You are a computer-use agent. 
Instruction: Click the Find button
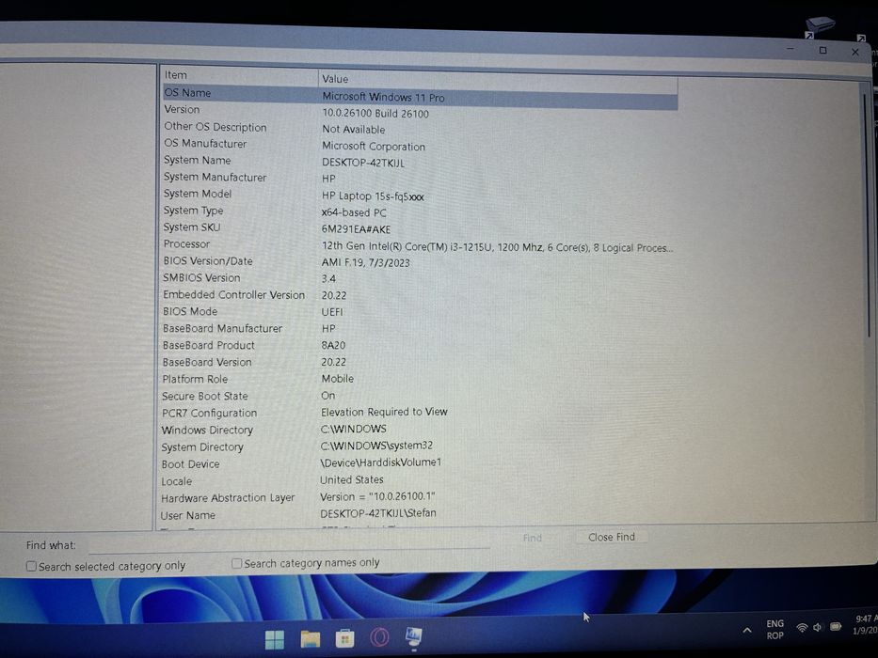[x=532, y=538]
